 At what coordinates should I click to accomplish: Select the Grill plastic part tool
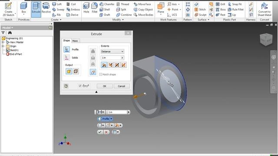click(220, 4)
